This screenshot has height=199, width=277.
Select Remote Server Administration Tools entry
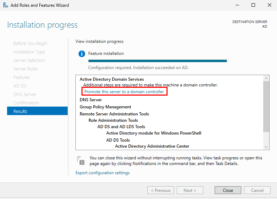coord(114,114)
